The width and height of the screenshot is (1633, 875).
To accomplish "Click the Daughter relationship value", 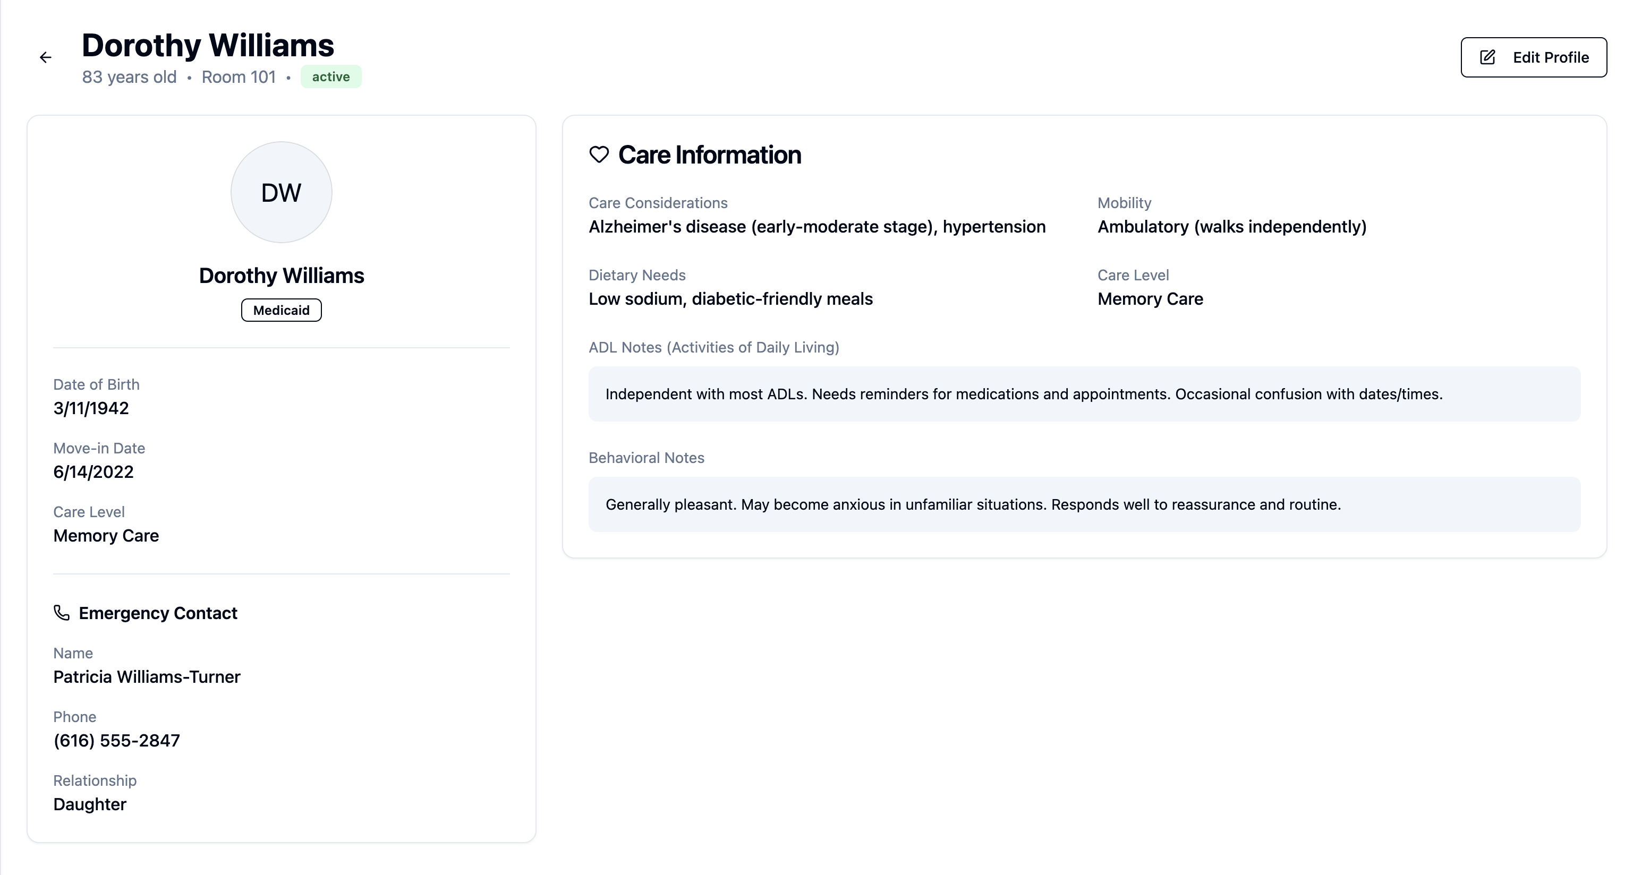I will [x=90, y=805].
